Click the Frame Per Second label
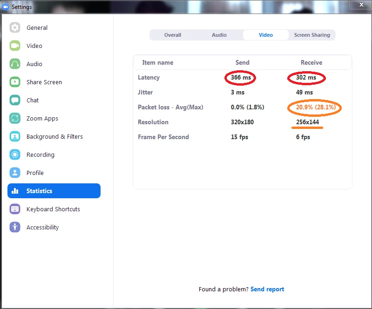 (163, 137)
